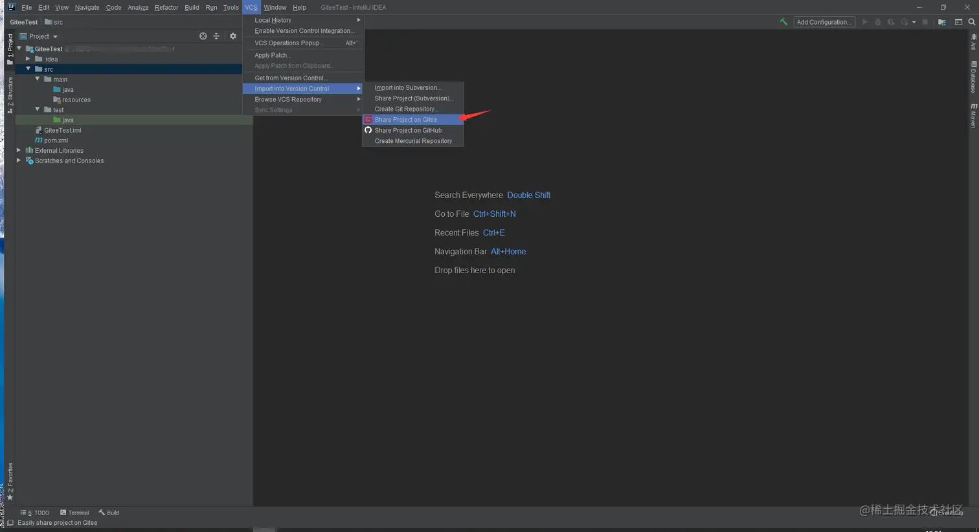Select Share Project on GitHub
The height and width of the screenshot is (532, 979).
pos(413,130)
